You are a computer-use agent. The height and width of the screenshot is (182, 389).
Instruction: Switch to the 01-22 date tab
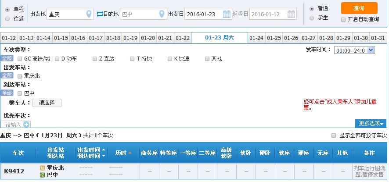click(x=182, y=38)
